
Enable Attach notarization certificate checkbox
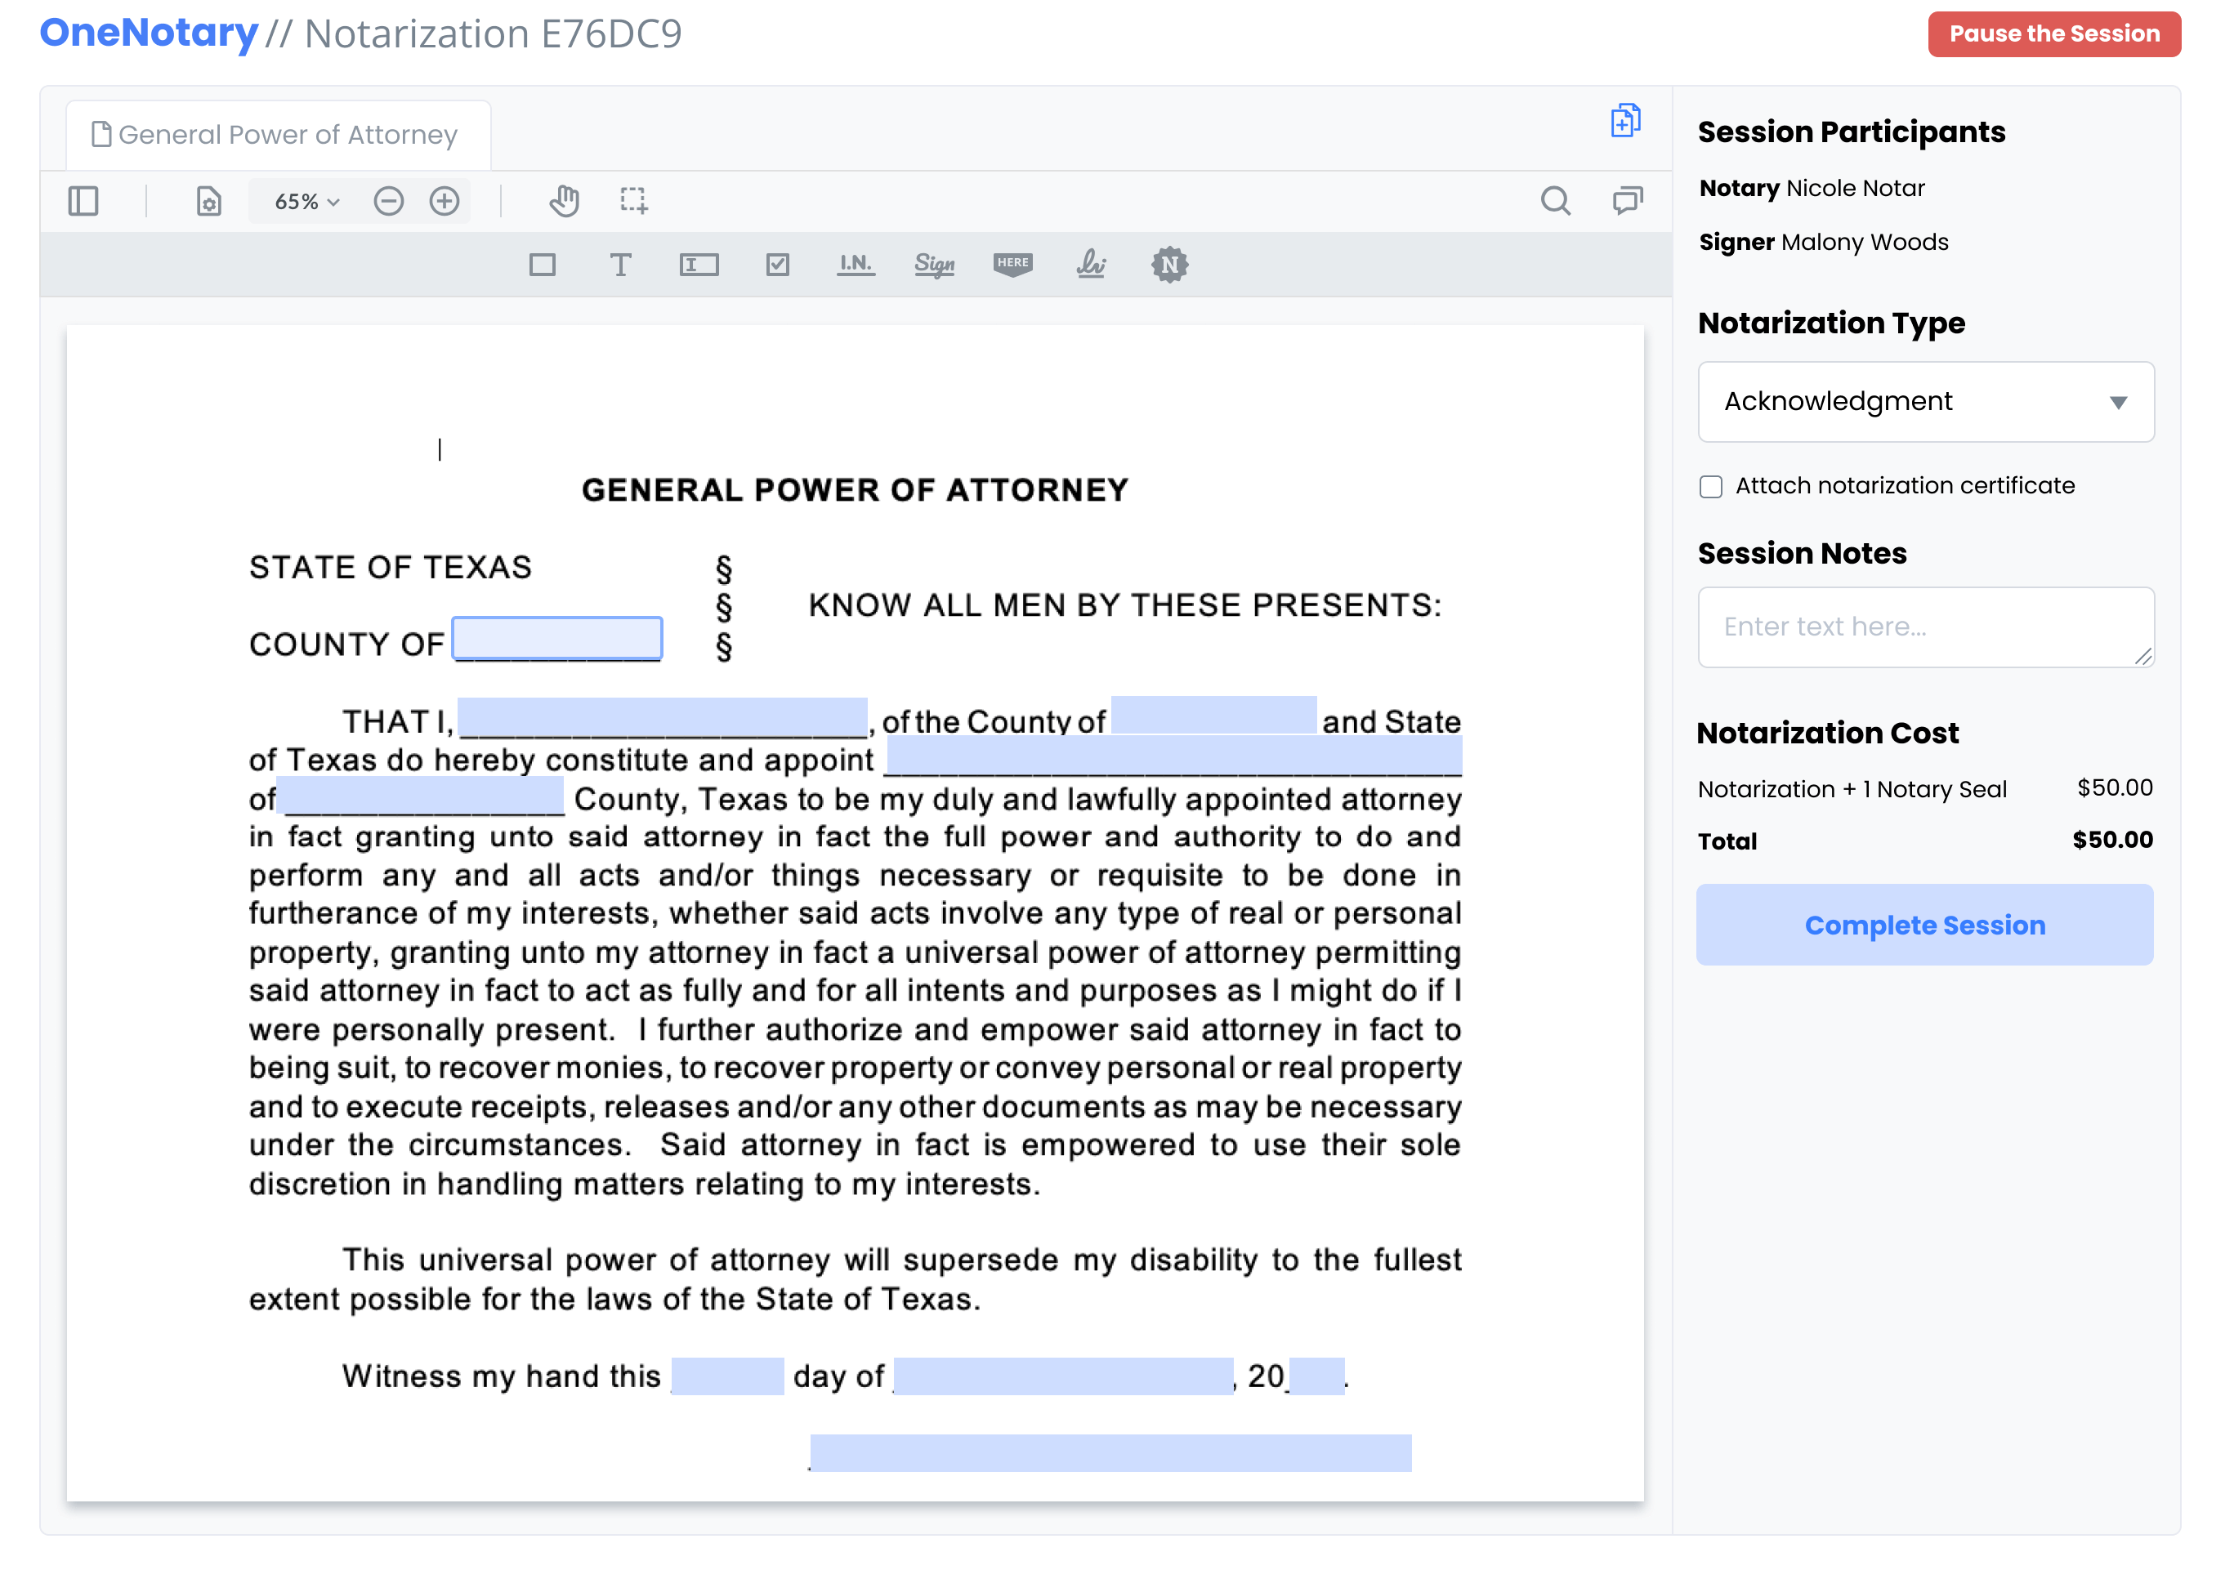point(1711,487)
